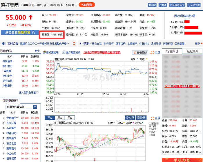Open the 十大成交股 button
The height and width of the screenshot is (162, 203).
point(194,5)
